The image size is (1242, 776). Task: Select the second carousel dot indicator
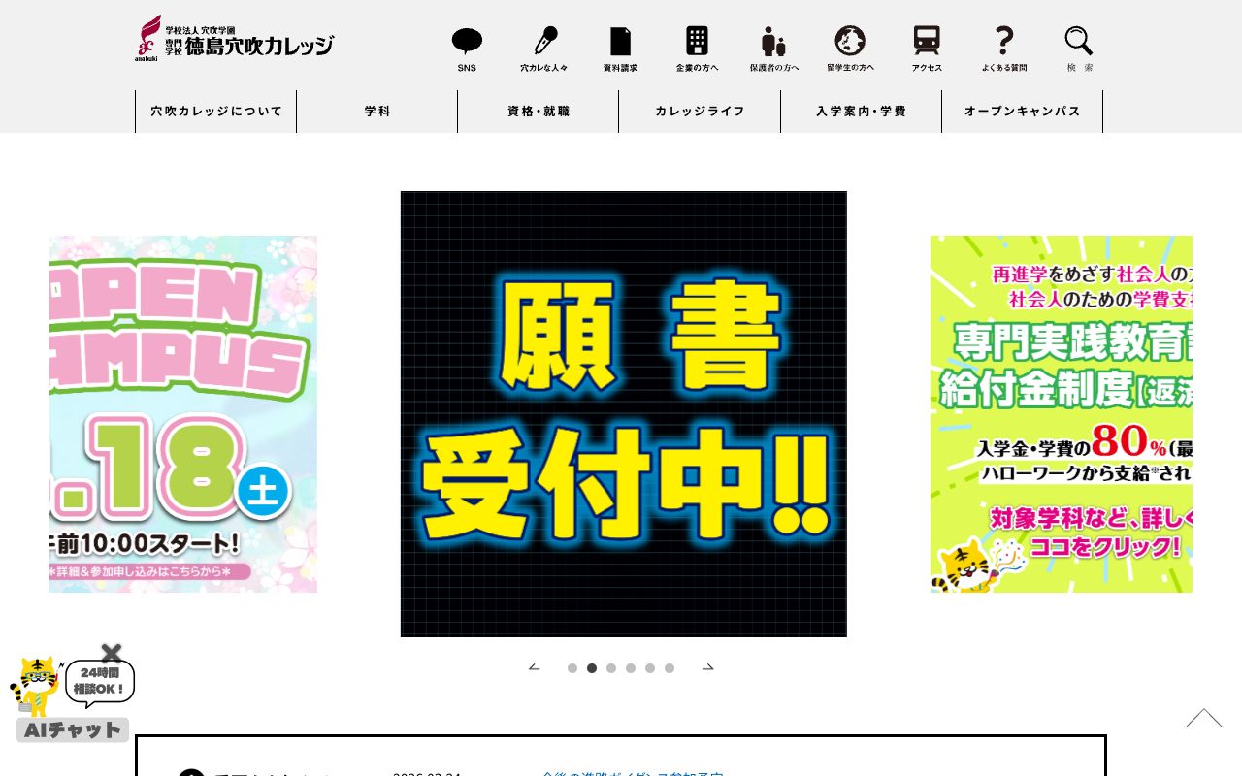tap(592, 668)
